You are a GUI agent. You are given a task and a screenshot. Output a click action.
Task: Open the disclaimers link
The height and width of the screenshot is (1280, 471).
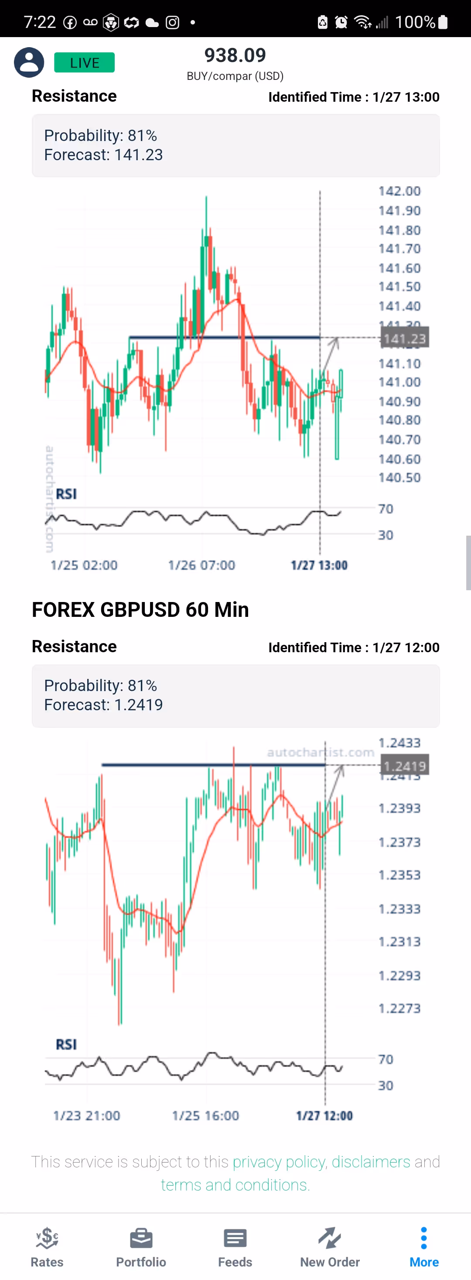tap(371, 1162)
